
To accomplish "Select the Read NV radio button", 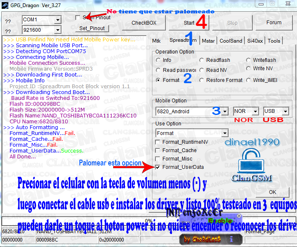I will click(202, 70).
